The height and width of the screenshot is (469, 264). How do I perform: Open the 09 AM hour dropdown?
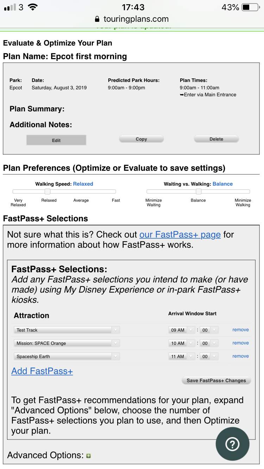pos(181,330)
